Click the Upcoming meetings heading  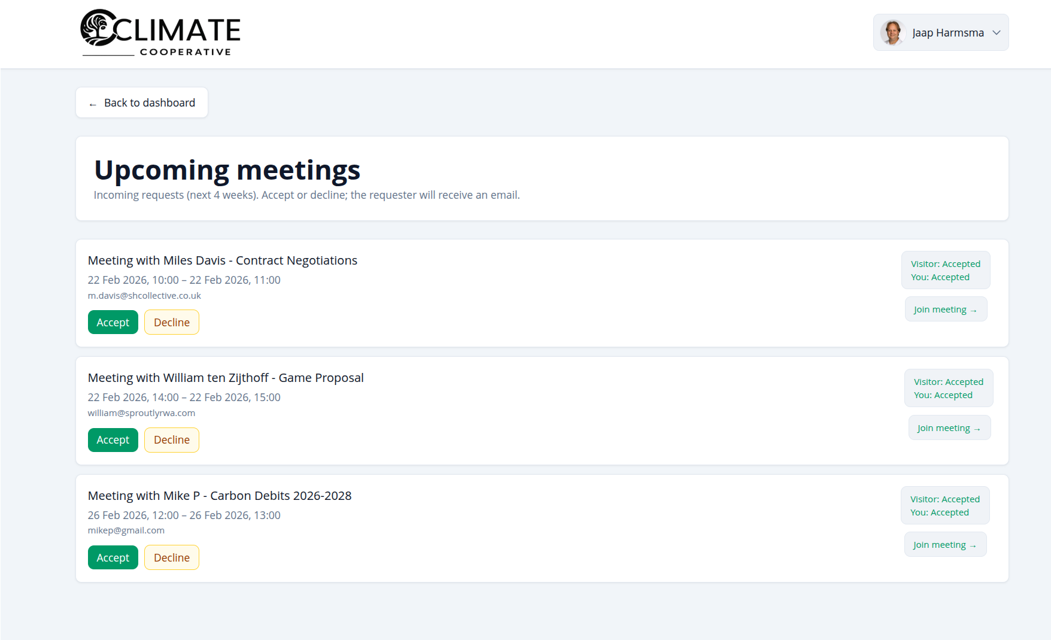pyautogui.click(x=227, y=170)
